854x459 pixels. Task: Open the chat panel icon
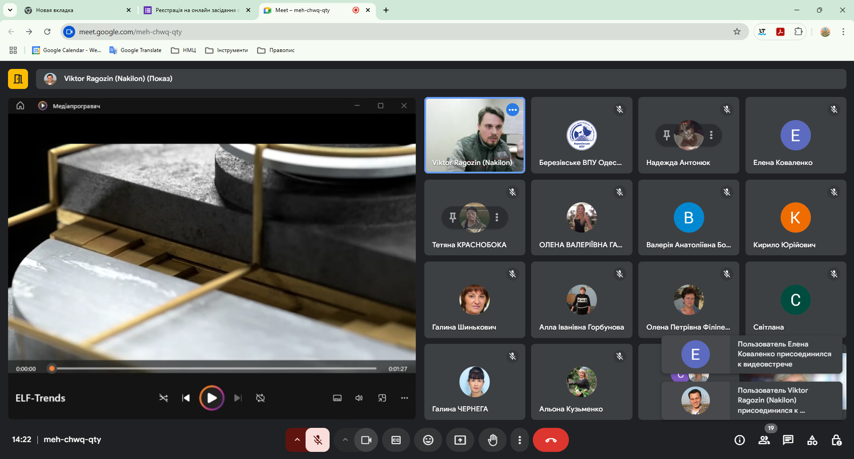click(x=788, y=440)
